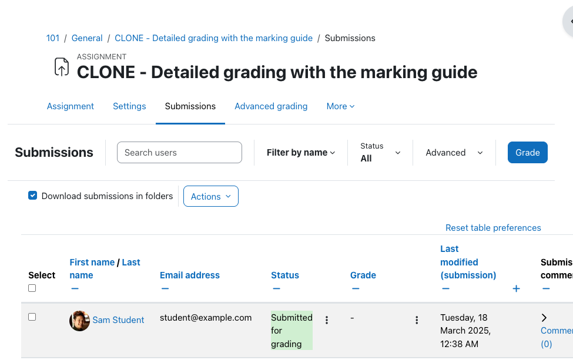Screen dimensions: 573x360
Task: Click Sam Student's profile picture
Action: [80, 321]
